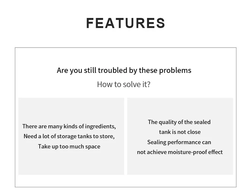Click the 'How to solve it?' subtitle

coord(124,84)
